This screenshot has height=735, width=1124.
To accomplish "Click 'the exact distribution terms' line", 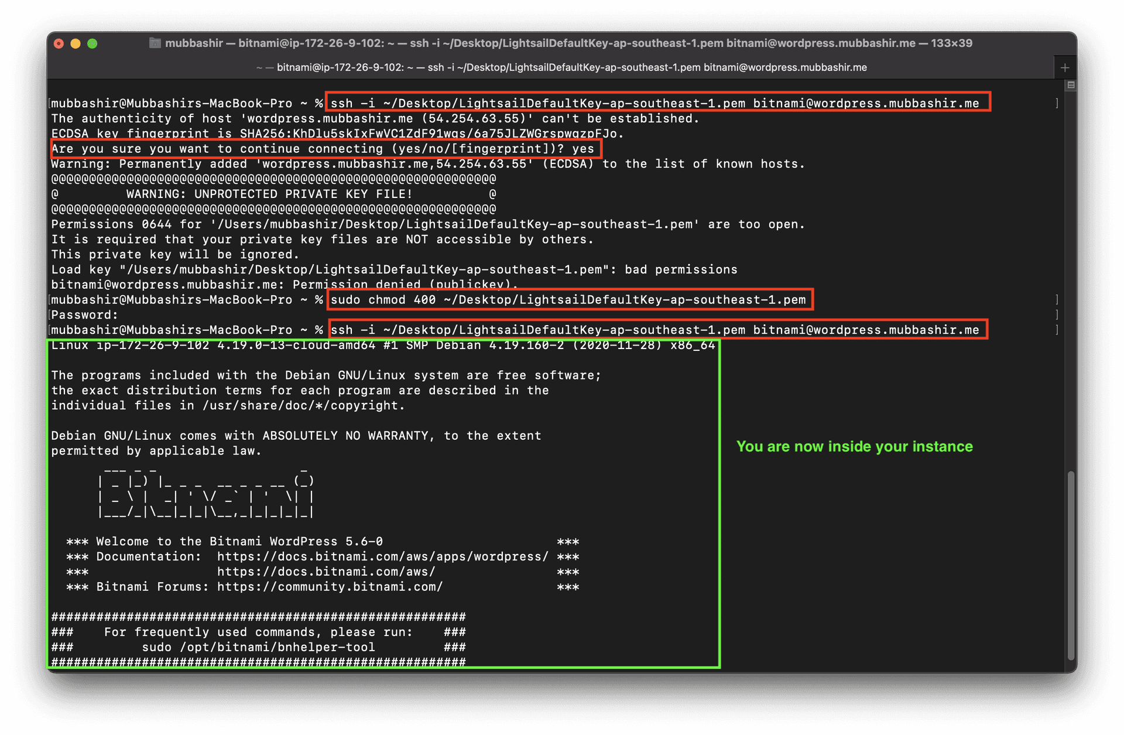I will pyautogui.click(x=300, y=391).
